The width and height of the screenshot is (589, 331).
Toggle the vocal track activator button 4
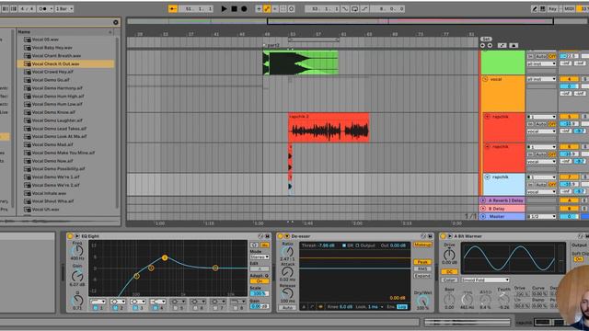click(569, 79)
